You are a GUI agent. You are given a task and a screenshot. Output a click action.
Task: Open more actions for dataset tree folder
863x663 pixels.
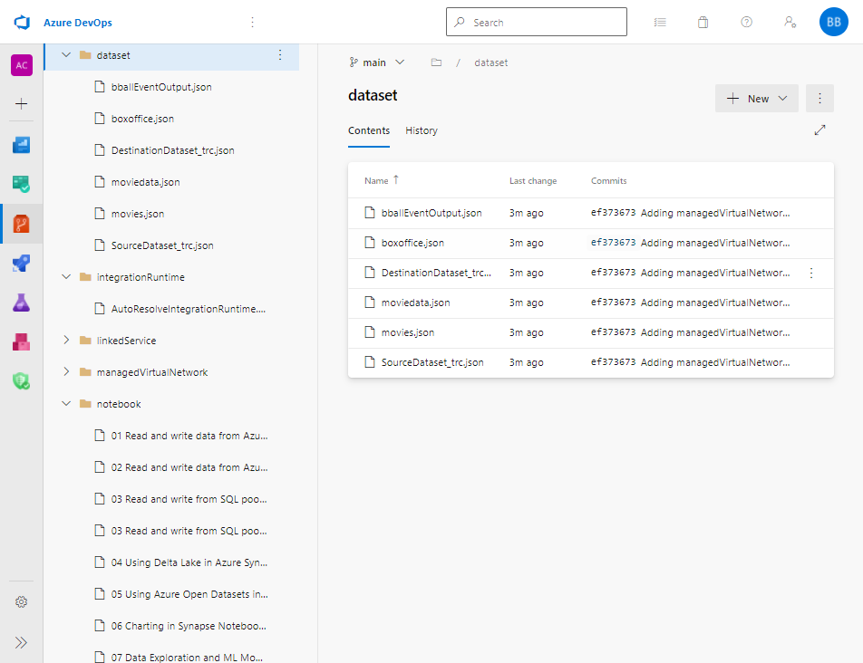pos(280,55)
